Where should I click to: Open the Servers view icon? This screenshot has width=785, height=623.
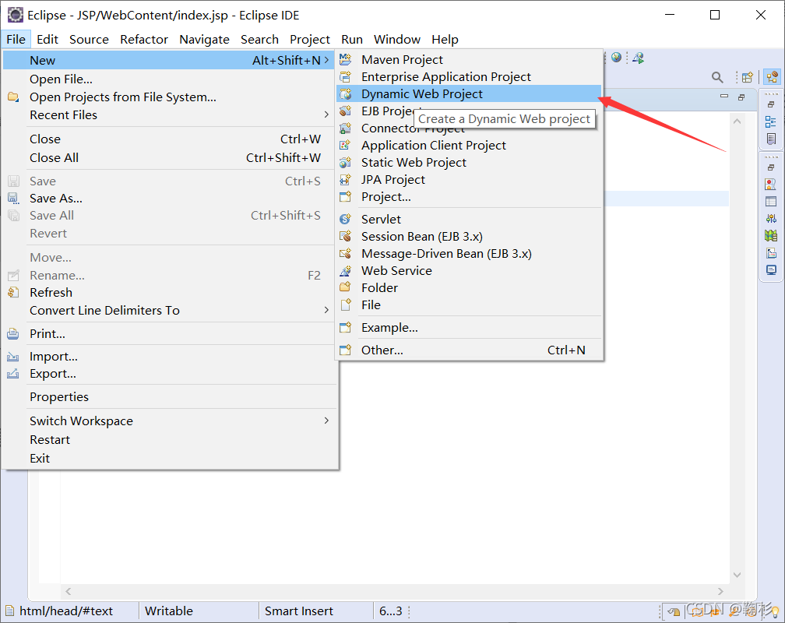pos(771,218)
